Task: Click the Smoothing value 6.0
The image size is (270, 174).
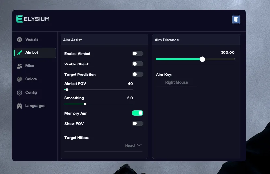Action: (x=130, y=98)
